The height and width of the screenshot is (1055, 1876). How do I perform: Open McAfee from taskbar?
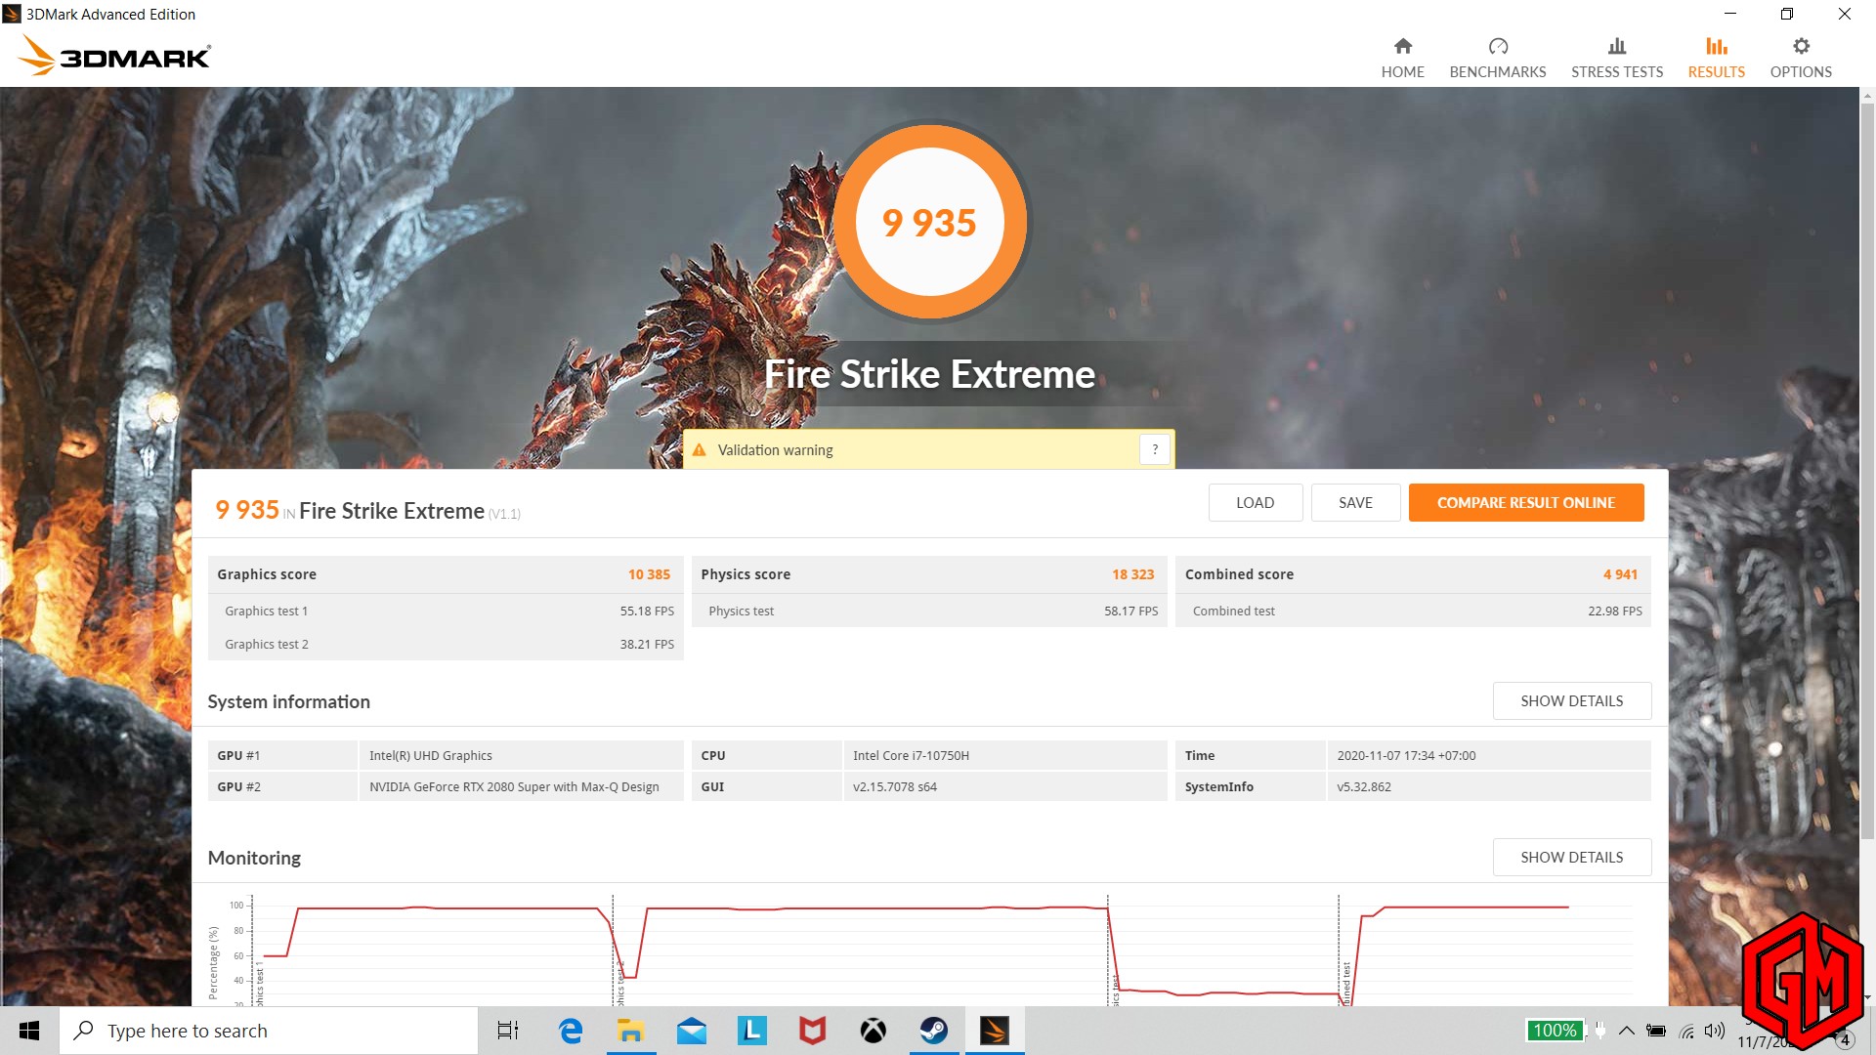tap(812, 1031)
